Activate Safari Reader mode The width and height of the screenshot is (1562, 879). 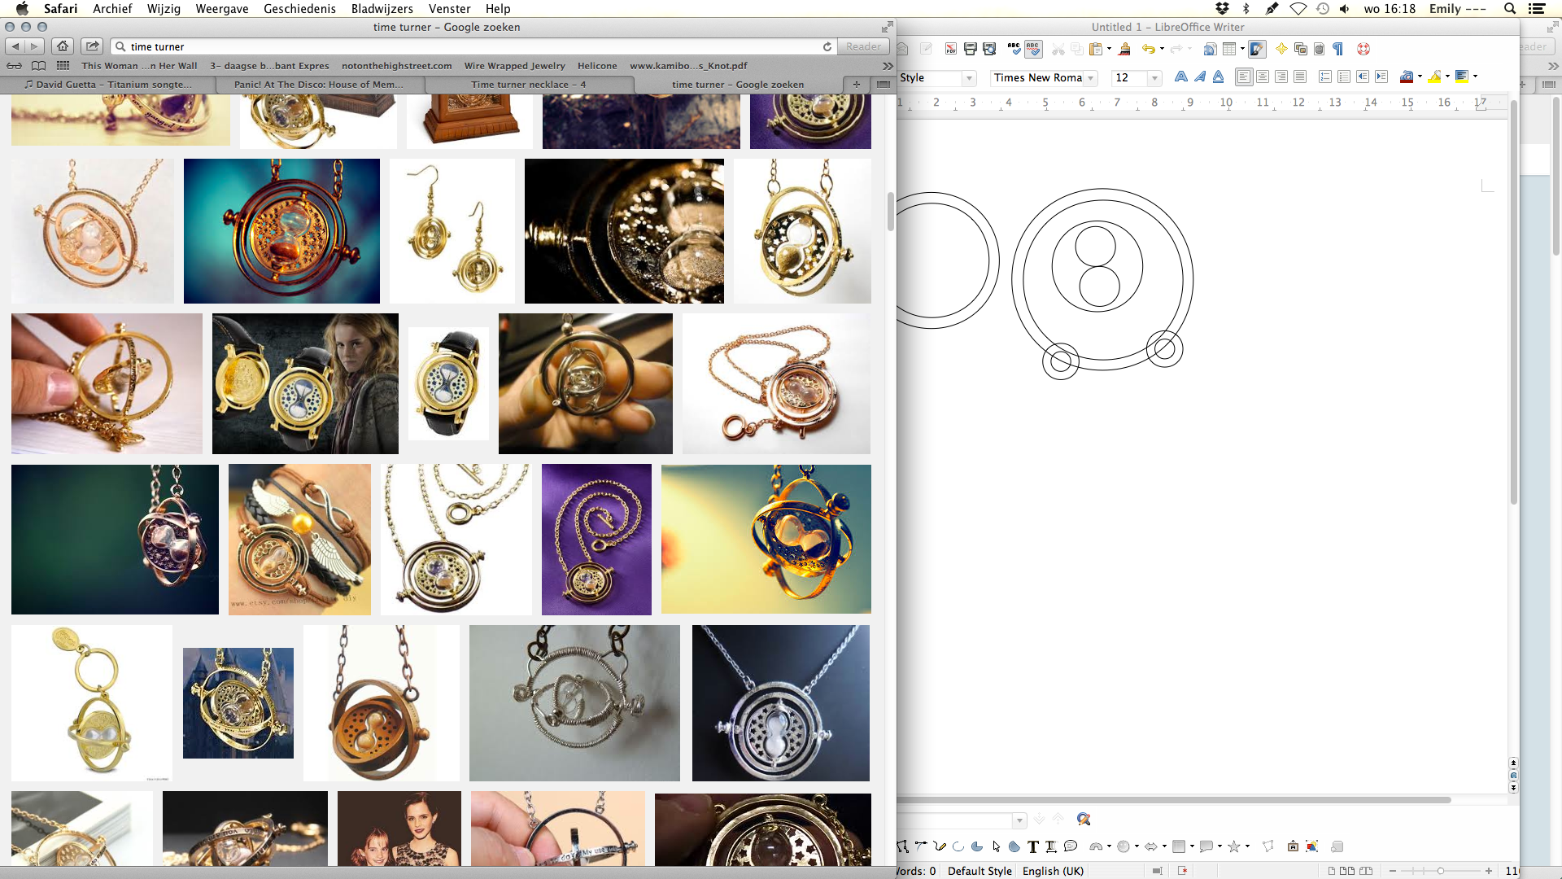coord(863,46)
